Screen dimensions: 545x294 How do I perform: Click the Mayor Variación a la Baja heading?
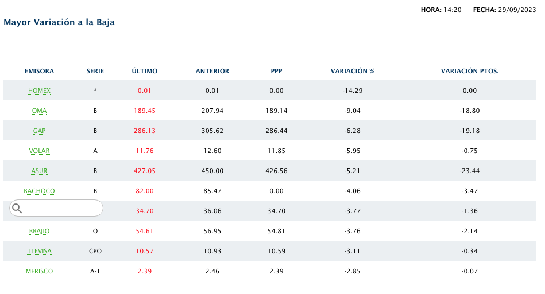[59, 22]
